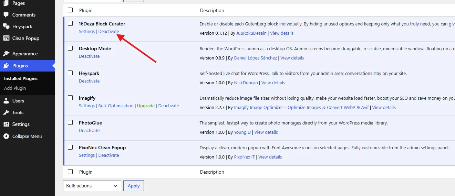455x196 pixels.
Task: Click the green Imagify Upgrade link
Action: tap(146, 106)
